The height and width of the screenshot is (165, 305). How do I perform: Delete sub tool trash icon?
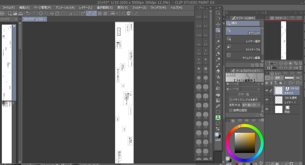click(261, 65)
